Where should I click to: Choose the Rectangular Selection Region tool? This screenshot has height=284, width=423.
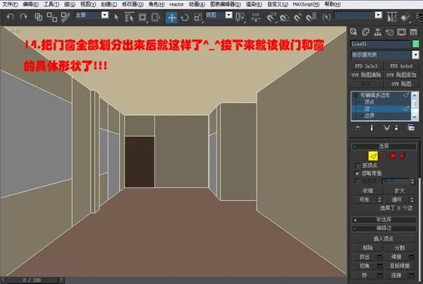click(142, 18)
